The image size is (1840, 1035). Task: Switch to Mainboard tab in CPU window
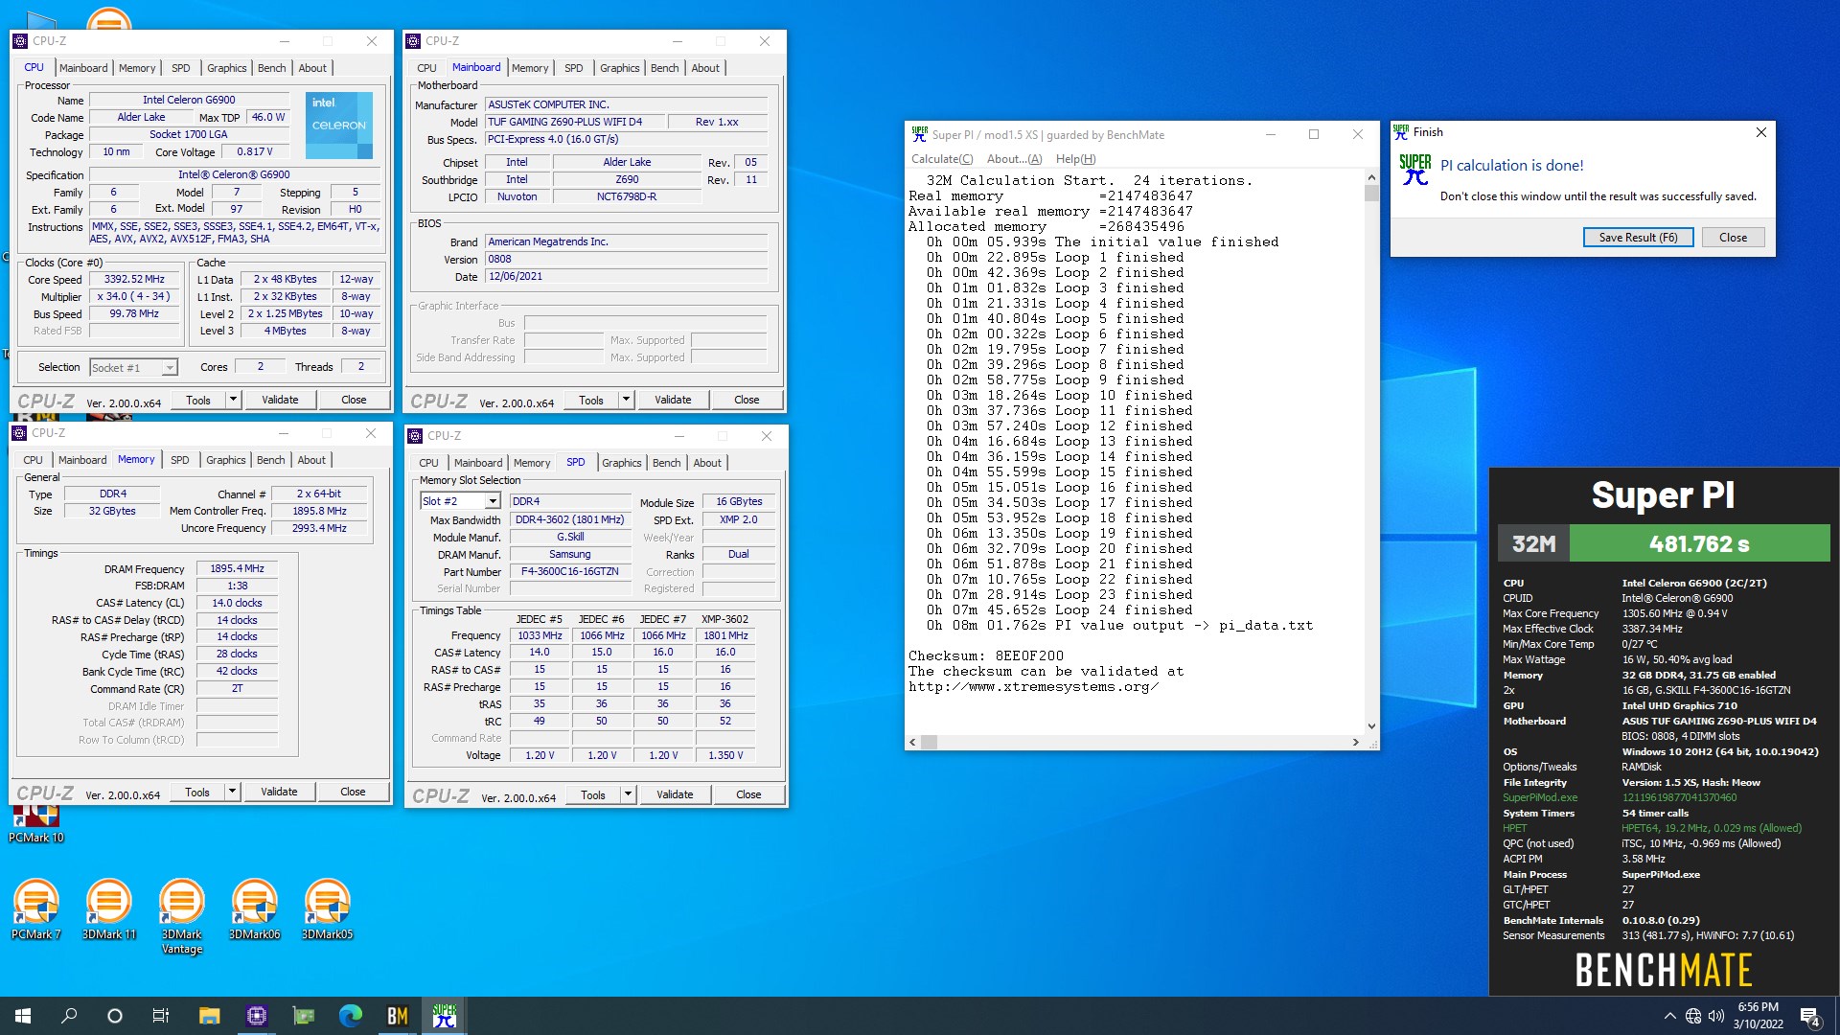83,68
